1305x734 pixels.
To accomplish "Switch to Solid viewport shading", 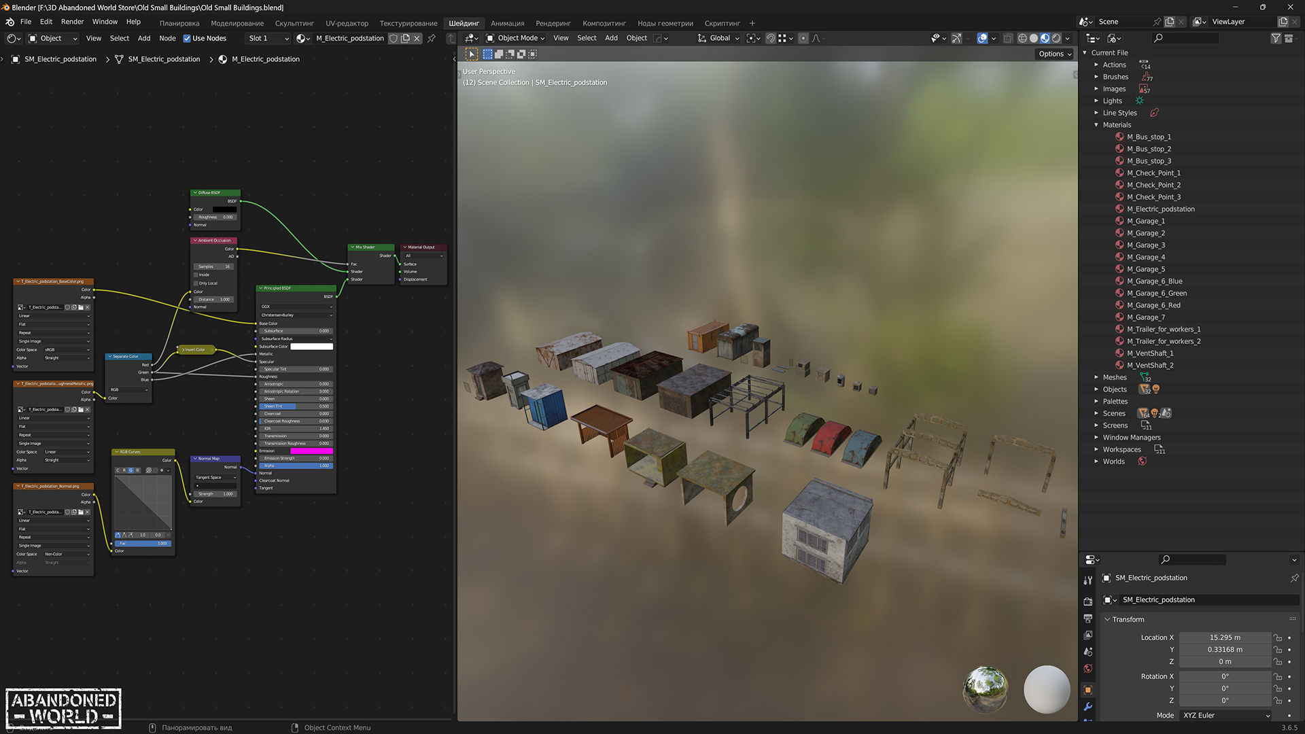I will point(1034,39).
